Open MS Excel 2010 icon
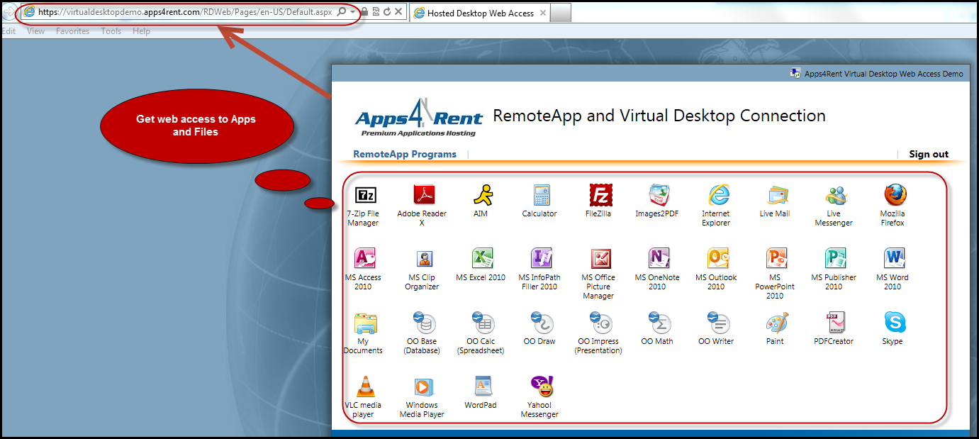979x439 pixels. click(x=482, y=259)
